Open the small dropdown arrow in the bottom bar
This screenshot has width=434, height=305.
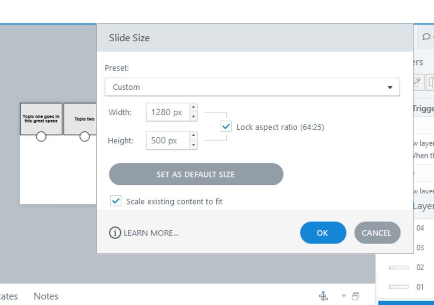pos(344,296)
